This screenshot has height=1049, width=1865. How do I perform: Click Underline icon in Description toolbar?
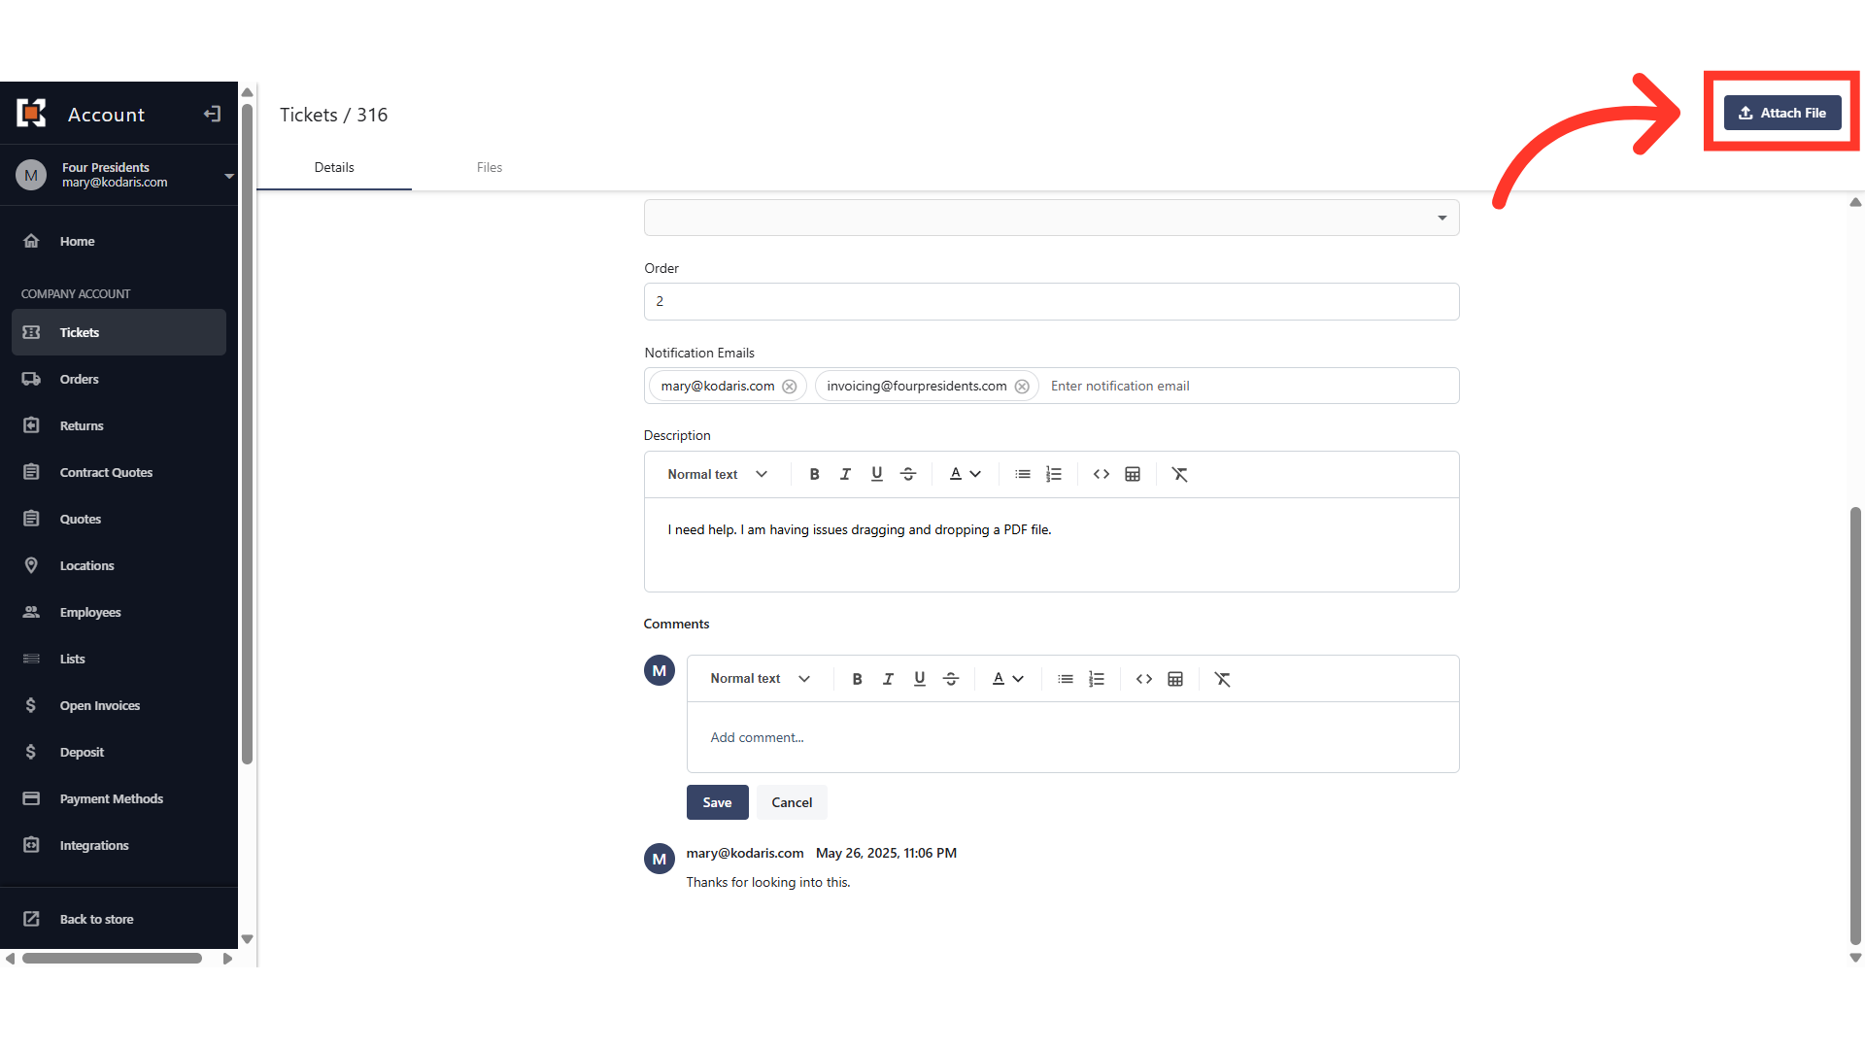[876, 474]
